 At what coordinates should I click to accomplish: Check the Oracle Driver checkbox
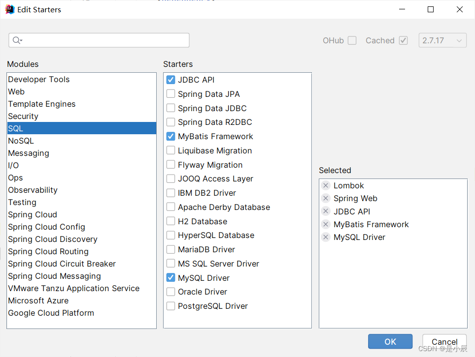click(170, 292)
